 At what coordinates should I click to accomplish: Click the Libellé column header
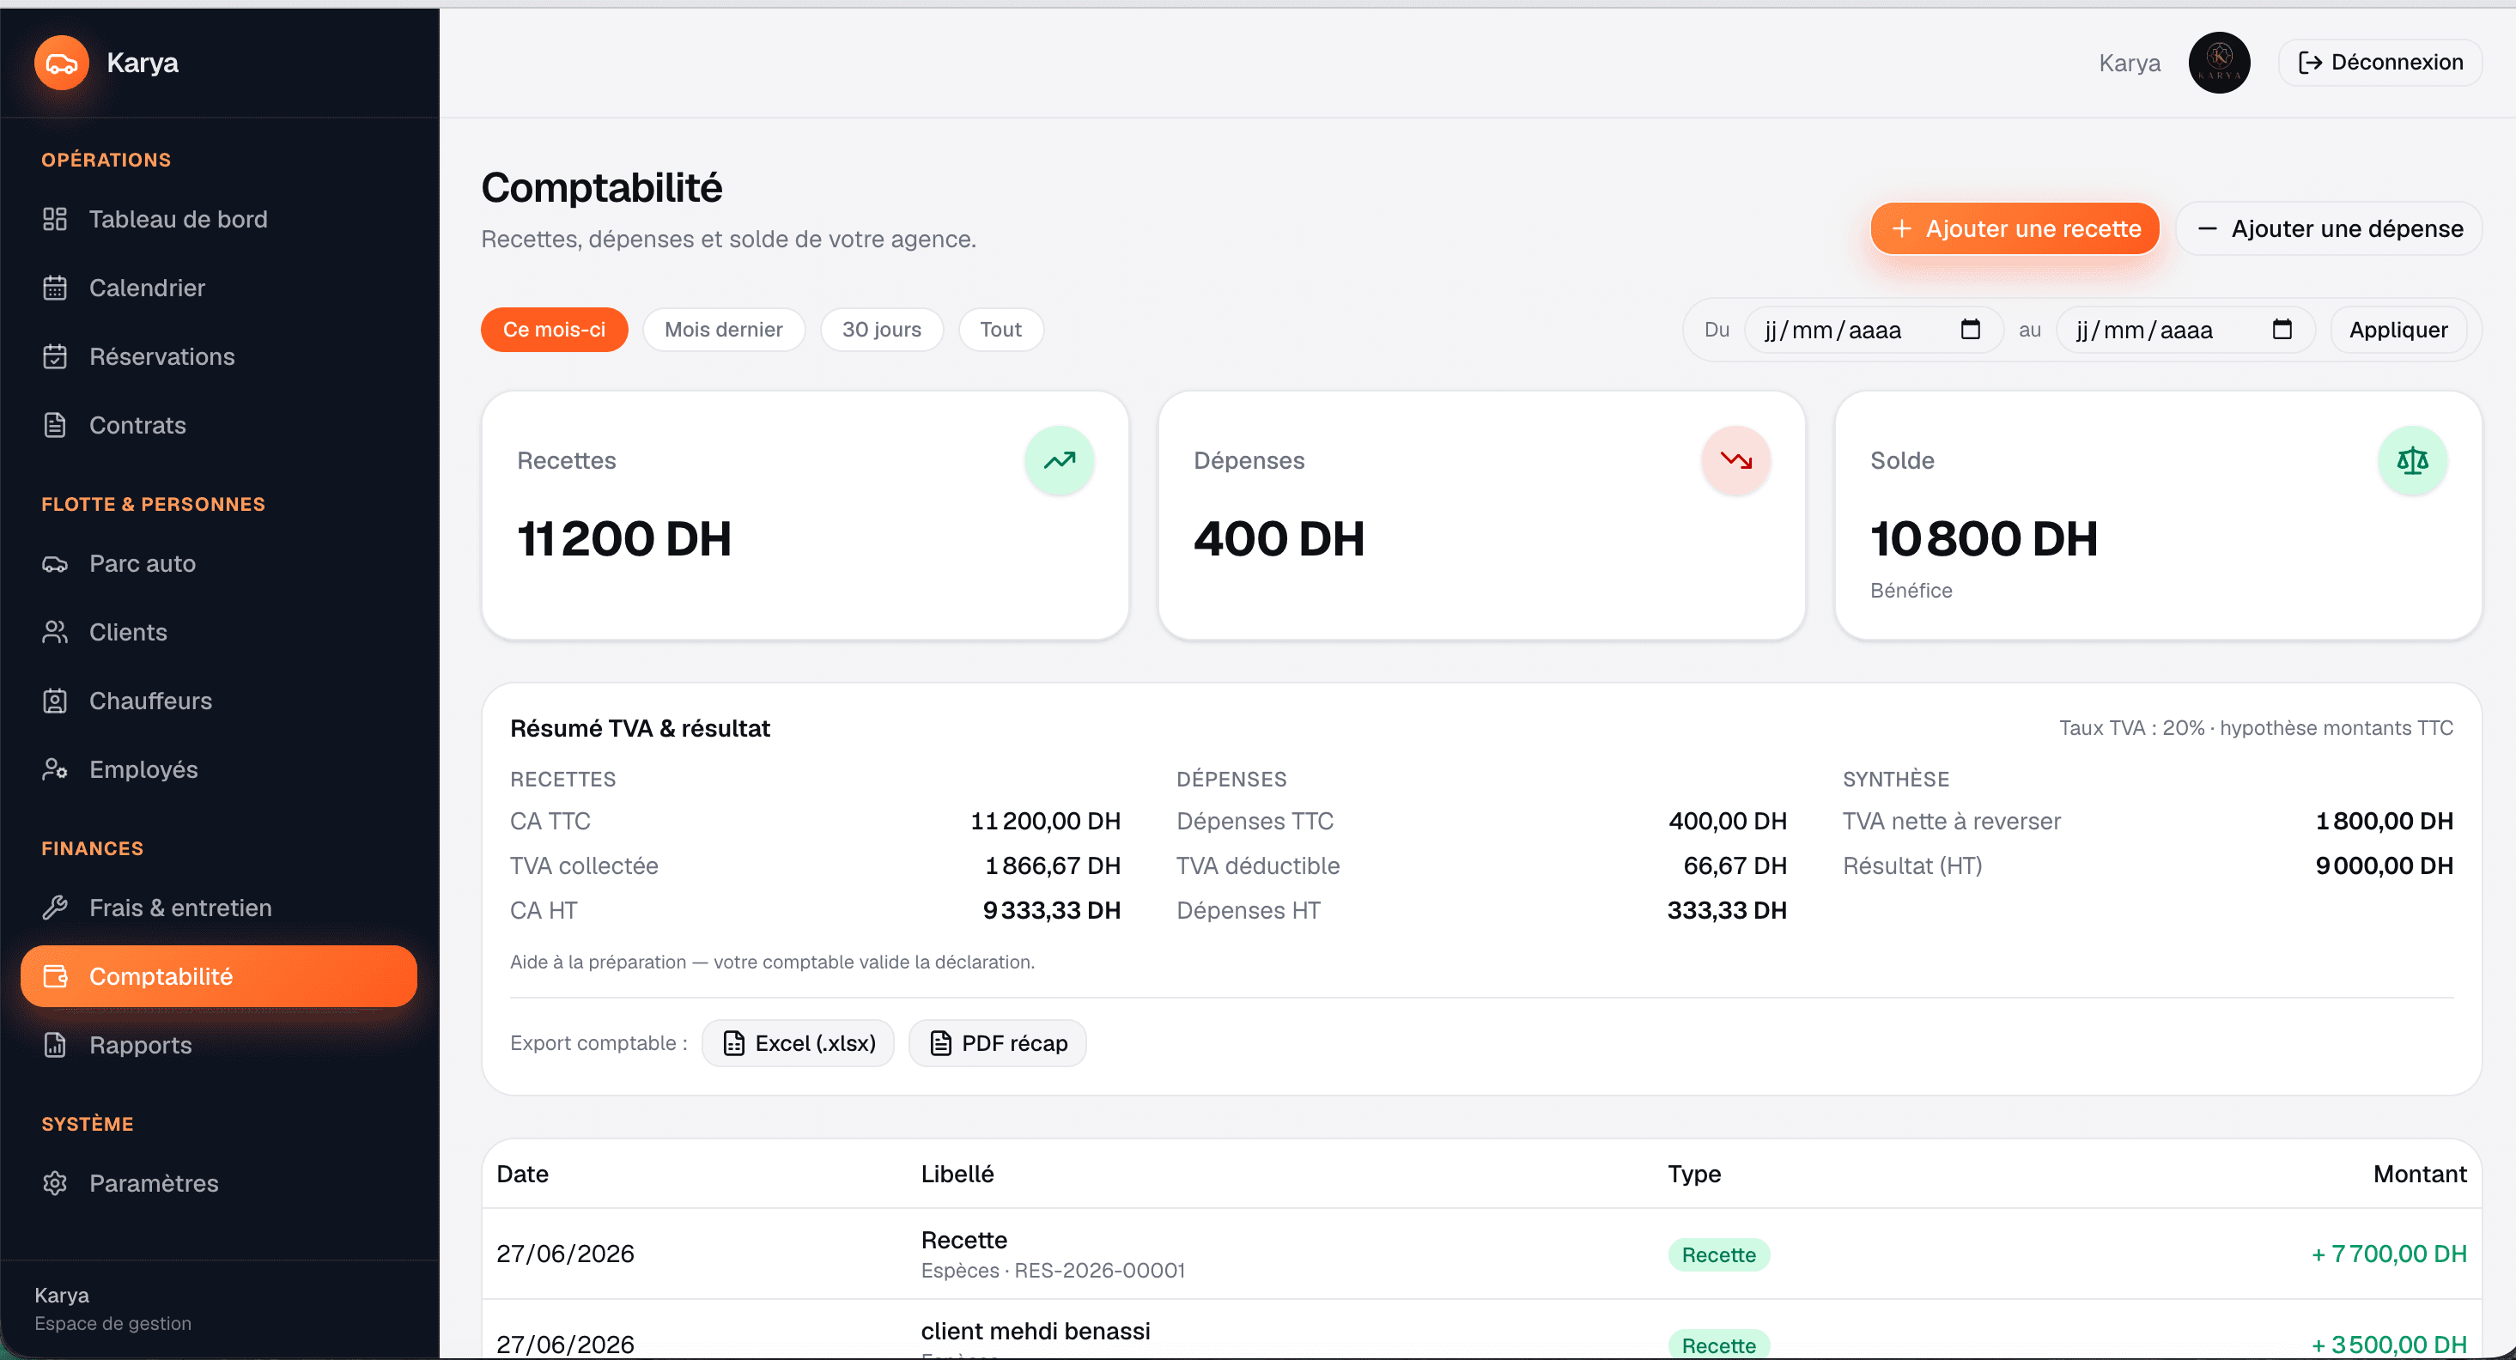957,1175
